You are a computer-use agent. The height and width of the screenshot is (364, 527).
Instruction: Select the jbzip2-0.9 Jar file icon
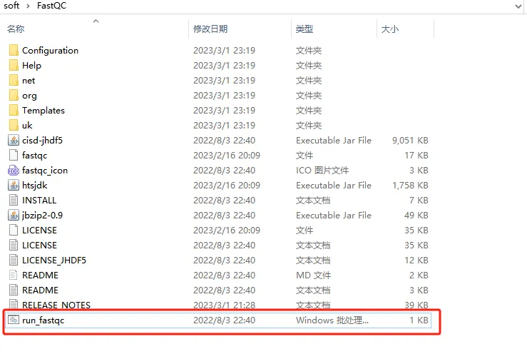pos(14,216)
